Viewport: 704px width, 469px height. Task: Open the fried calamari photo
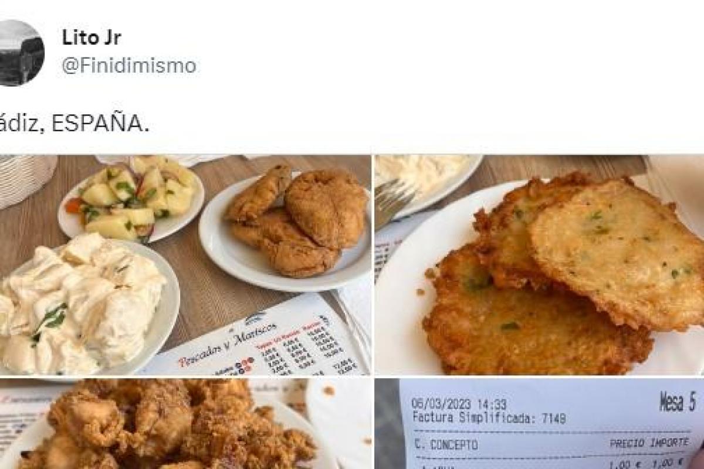click(185, 424)
